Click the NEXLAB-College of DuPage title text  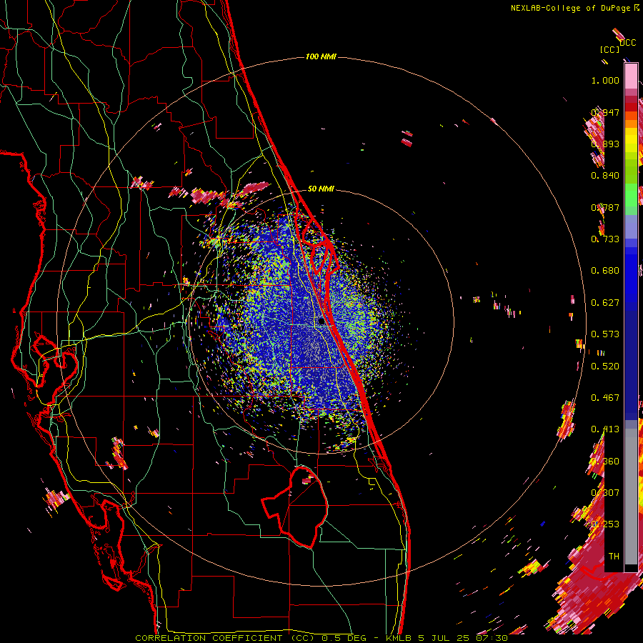click(x=570, y=8)
